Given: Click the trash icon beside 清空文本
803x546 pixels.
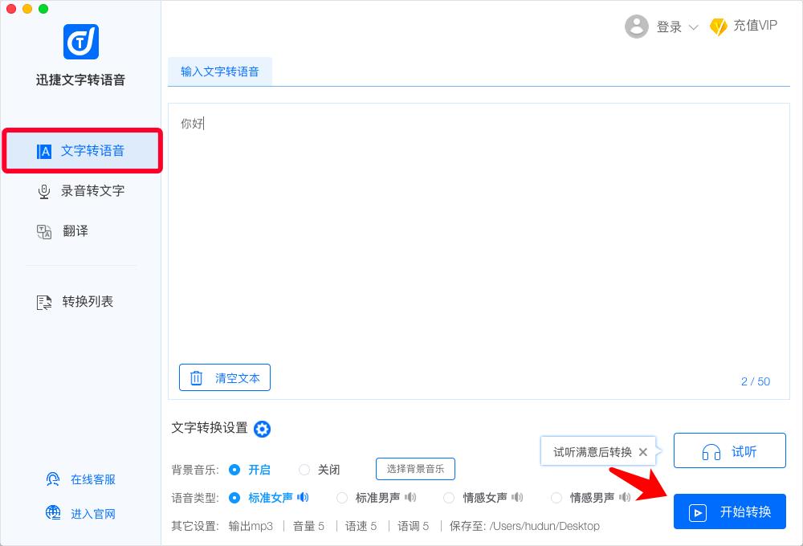Looking at the screenshot, I should (x=197, y=377).
